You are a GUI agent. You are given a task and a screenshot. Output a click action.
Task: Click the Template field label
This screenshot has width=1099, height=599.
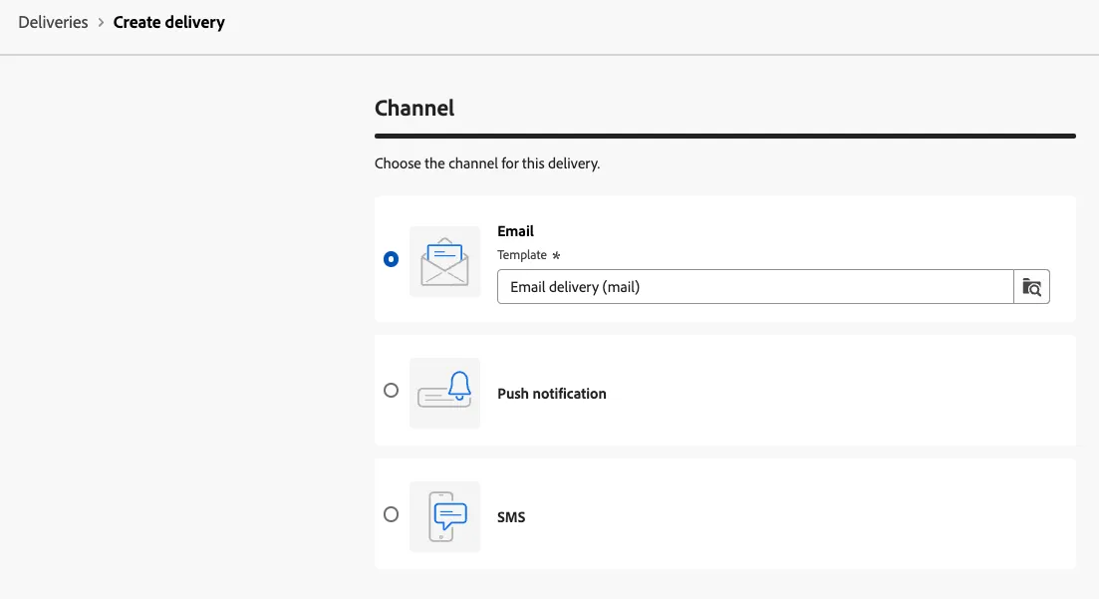click(522, 254)
